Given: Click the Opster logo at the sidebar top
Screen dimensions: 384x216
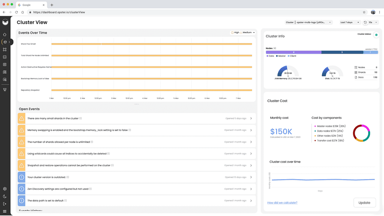Looking at the screenshot, I should coord(5,22).
